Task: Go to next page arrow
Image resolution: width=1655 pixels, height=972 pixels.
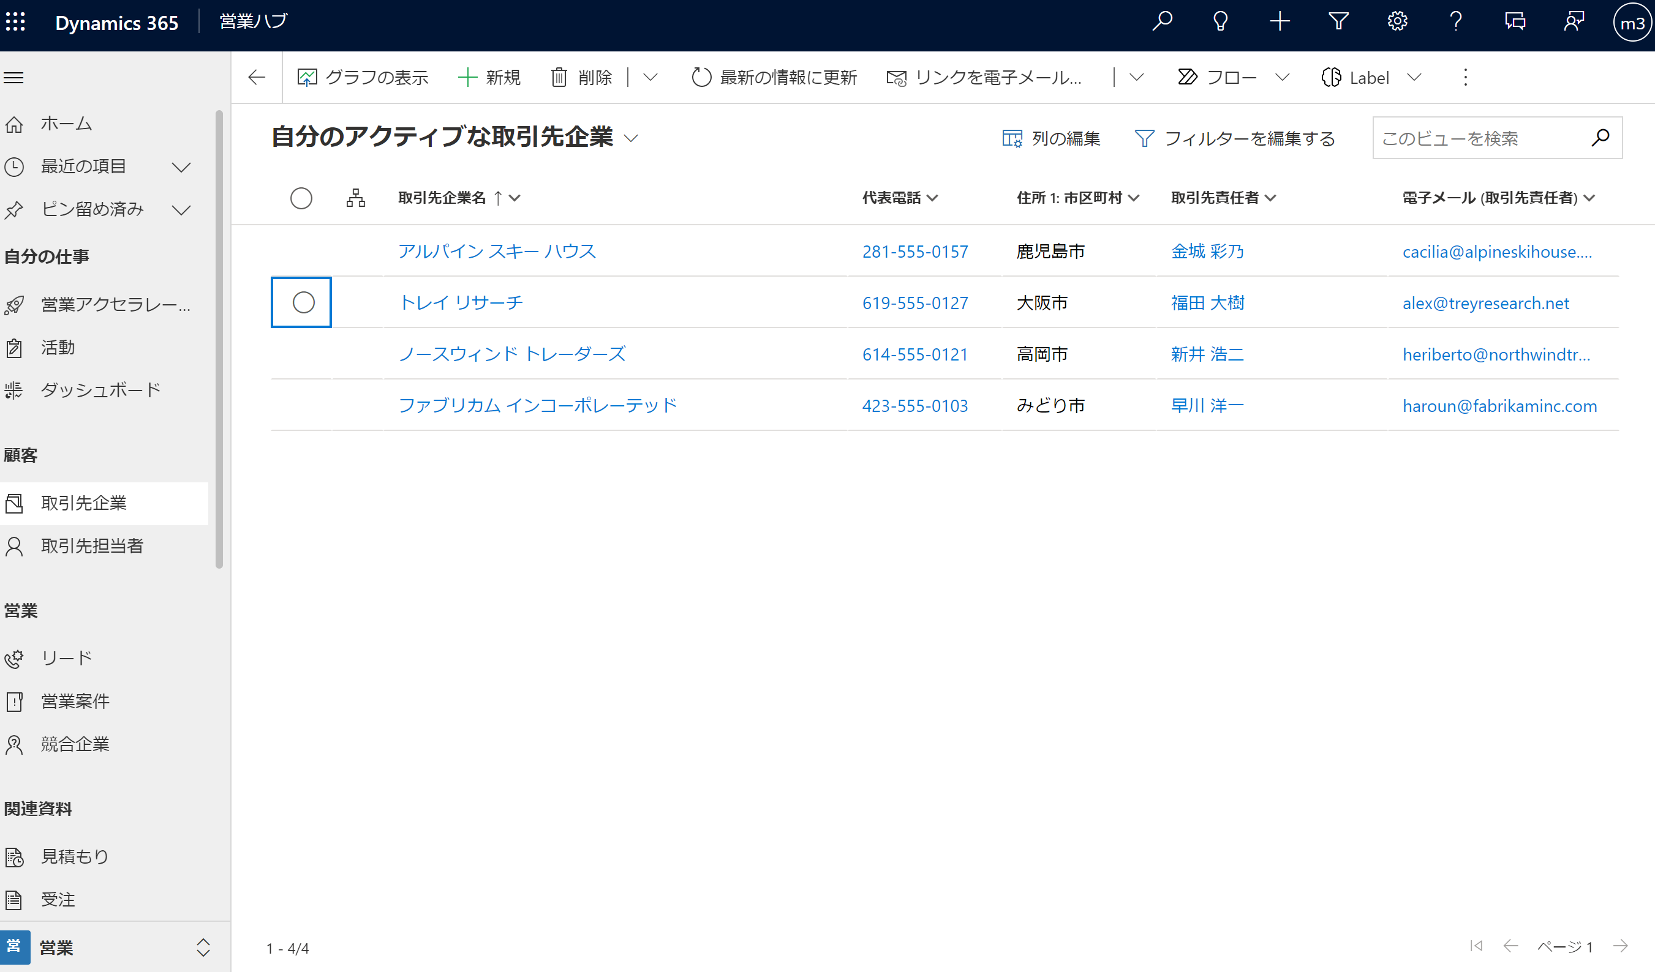Action: (1620, 946)
